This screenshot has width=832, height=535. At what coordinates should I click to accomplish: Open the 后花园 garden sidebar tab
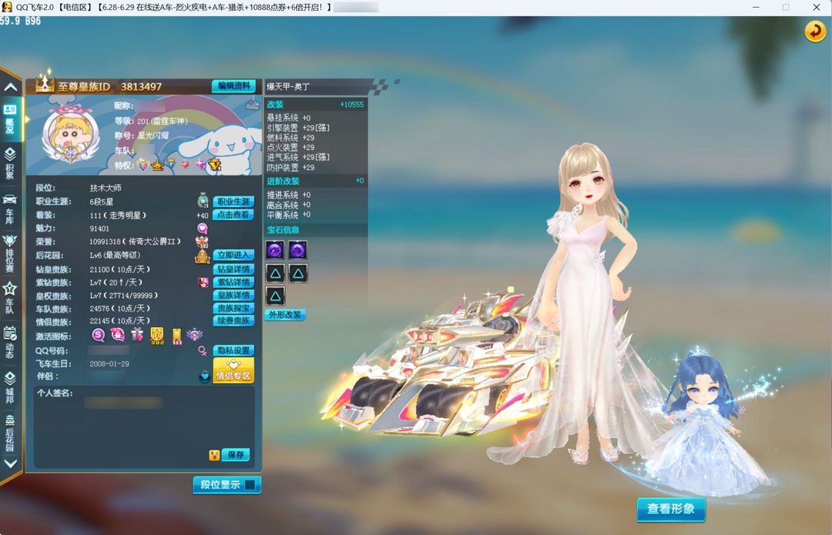pyautogui.click(x=10, y=433)
